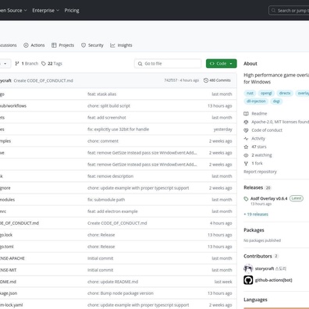Open the Projects tab
The image size is (309, 309).
pyautogui.click(x=62, y=45)
